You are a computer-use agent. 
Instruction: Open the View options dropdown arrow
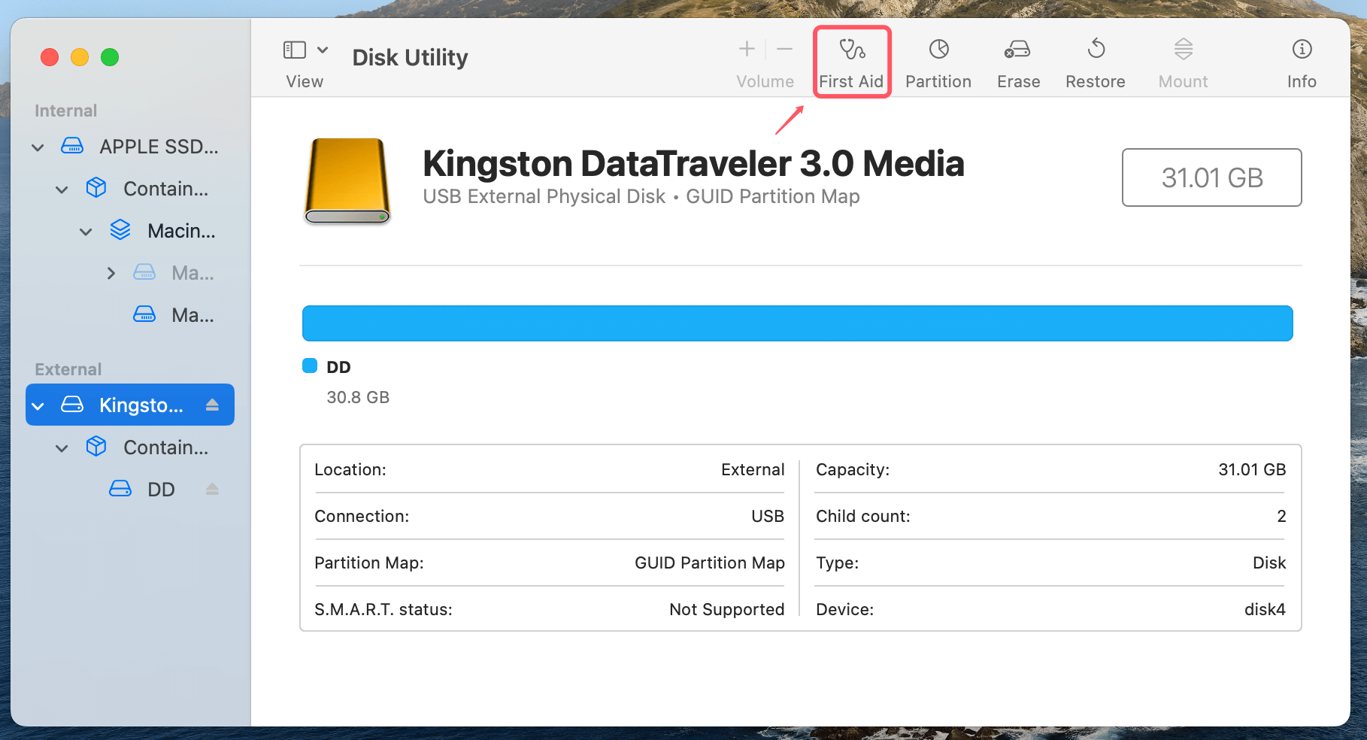(323, 50)
